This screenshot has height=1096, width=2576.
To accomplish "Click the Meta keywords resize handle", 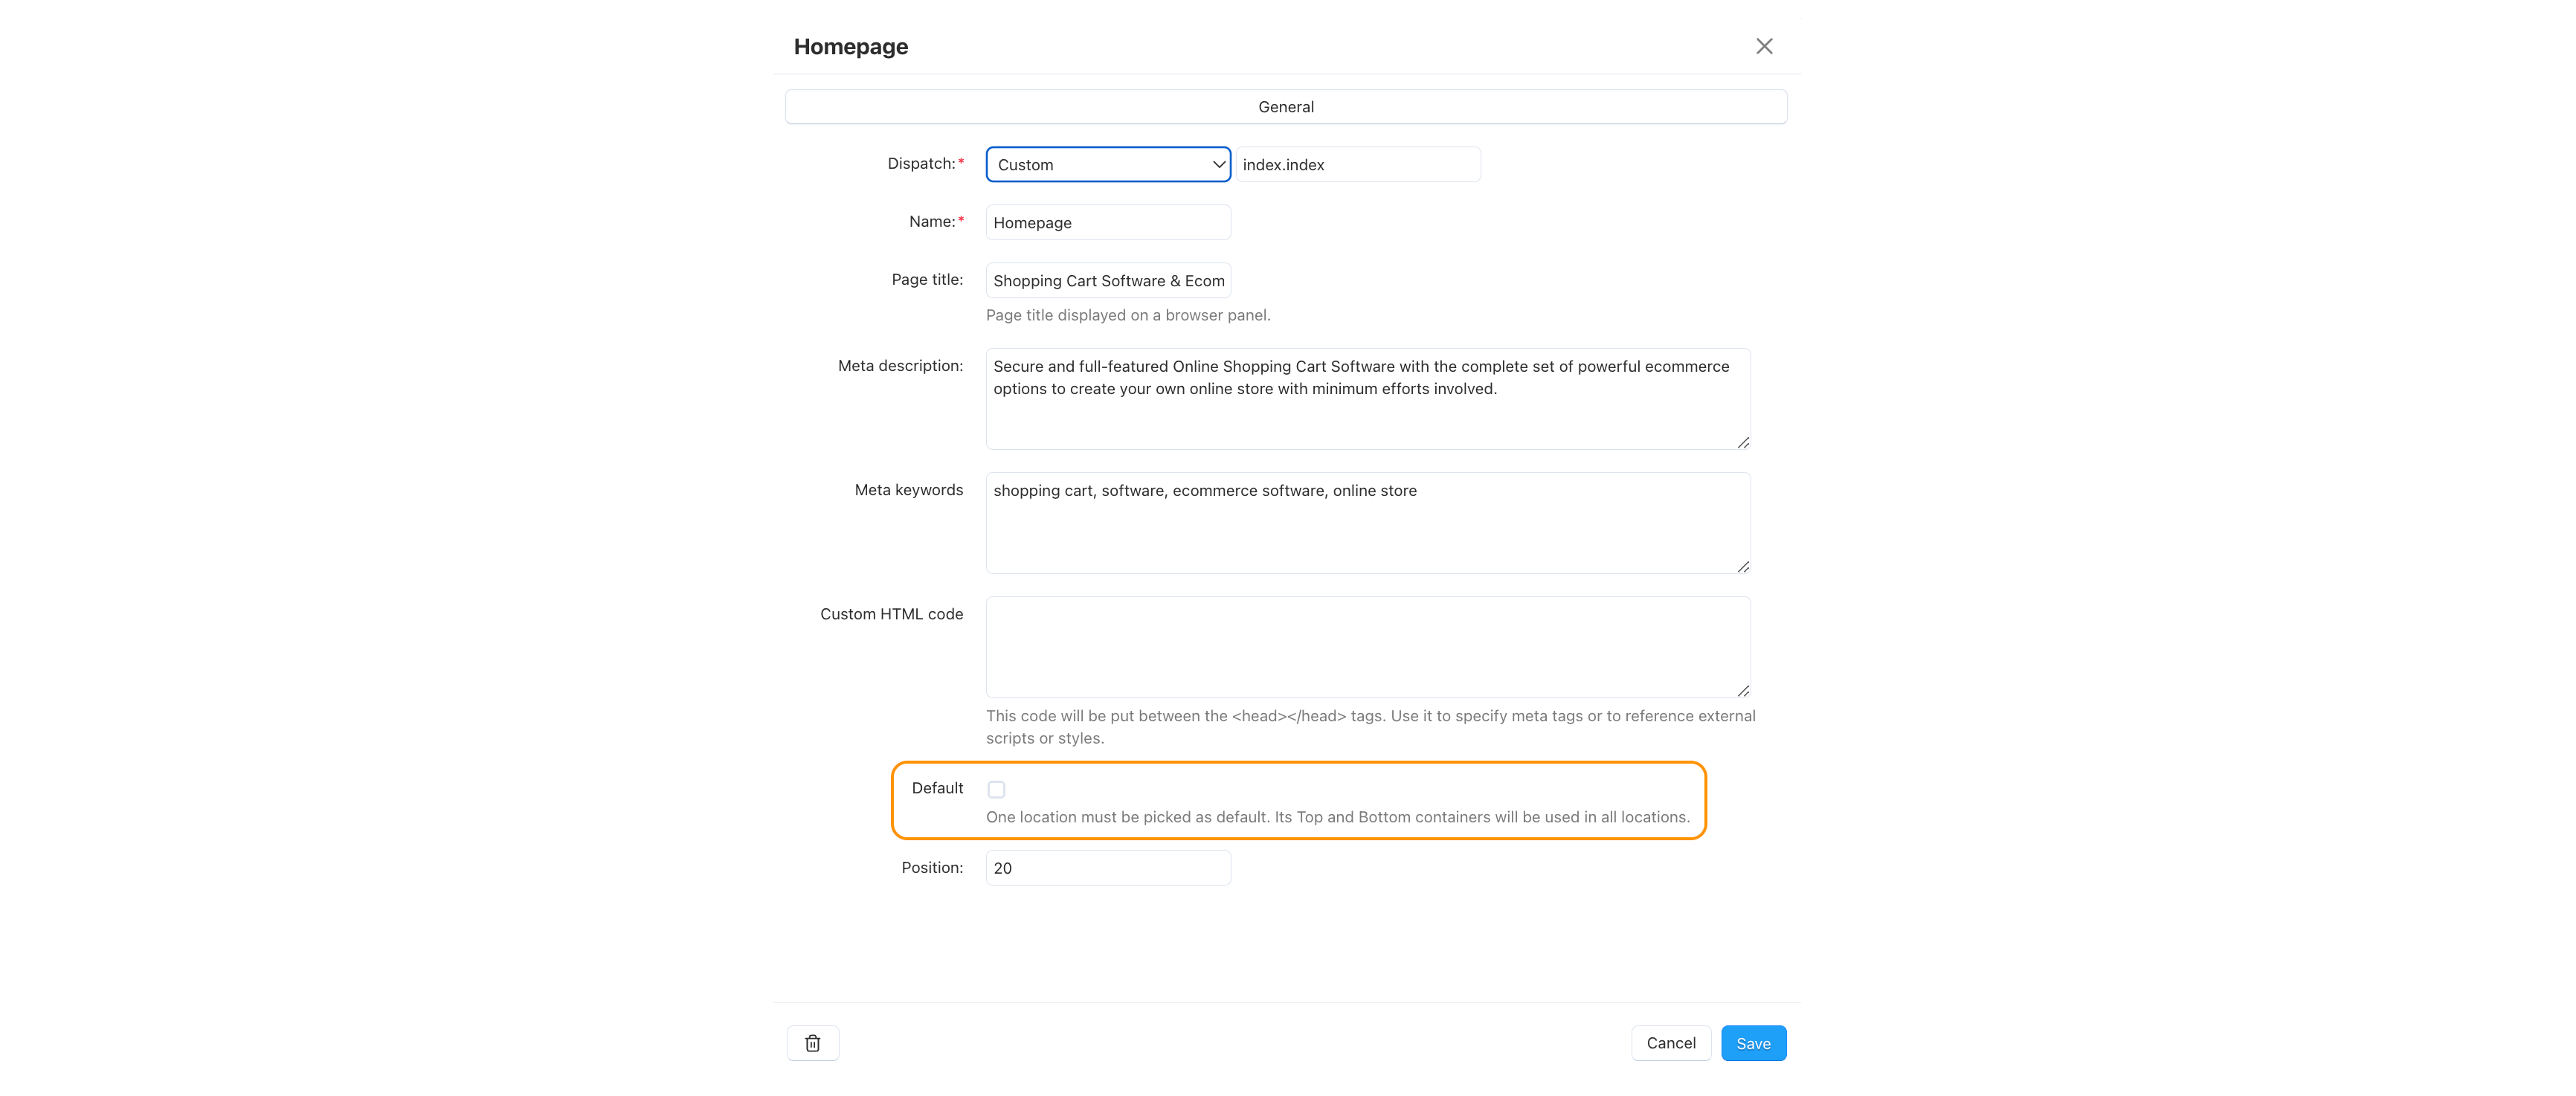I will 1743,566.
